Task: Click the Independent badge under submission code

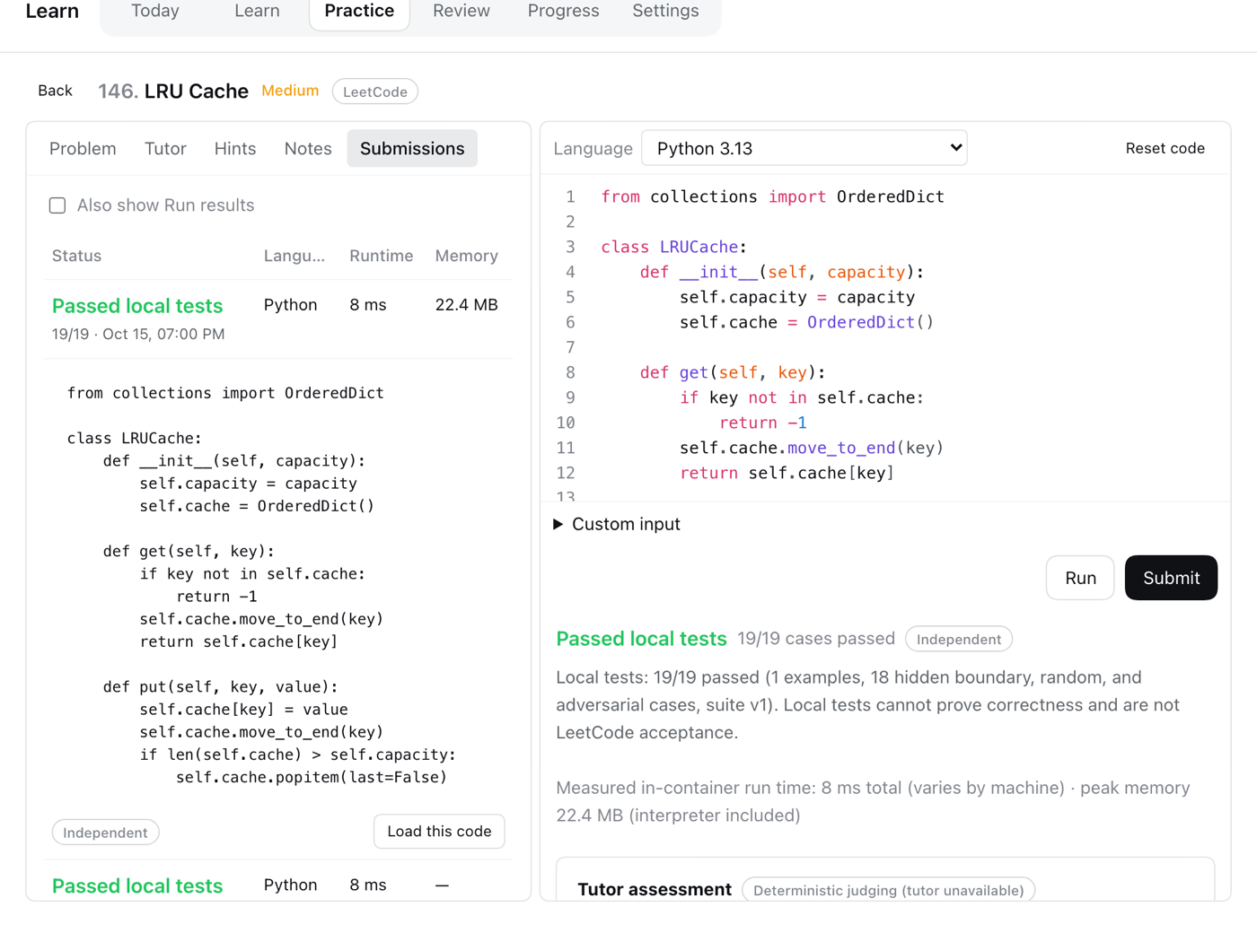Action: point(105,833)
